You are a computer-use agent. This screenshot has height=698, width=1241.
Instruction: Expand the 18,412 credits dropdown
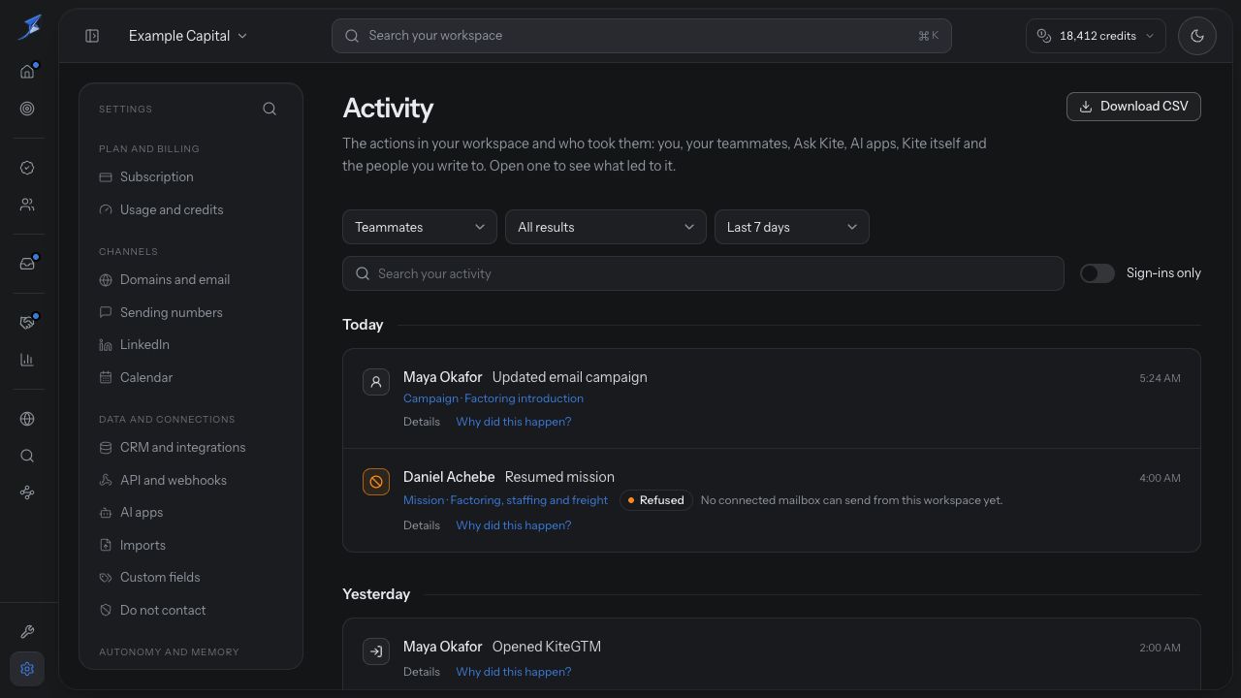pos(1096,36)
